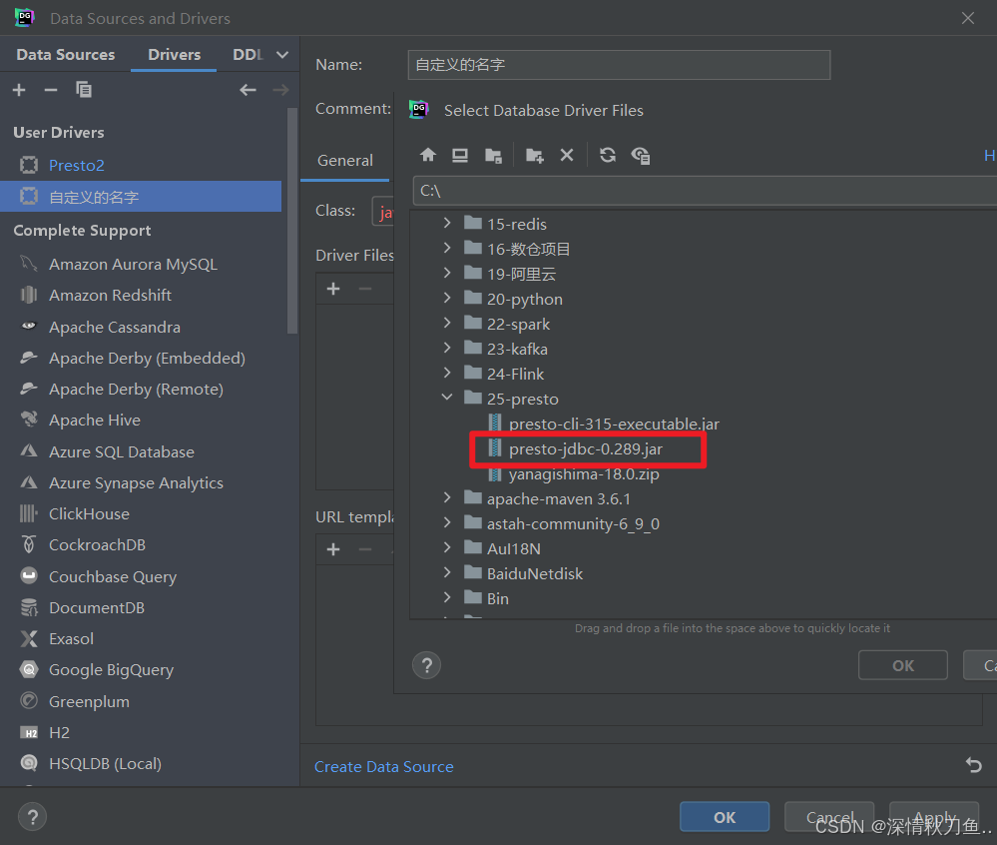Image resolution: width=997 pixels, height=845 pixels.
Task: Open the General tab
Action: 344,161
